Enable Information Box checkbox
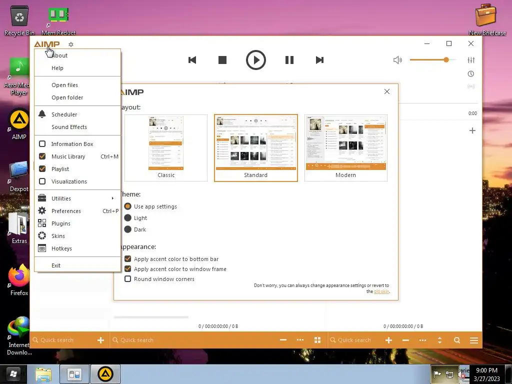Image resolution: width=512 pixels, height=384 pixels. pyautogui.click(x=42, y=144)
